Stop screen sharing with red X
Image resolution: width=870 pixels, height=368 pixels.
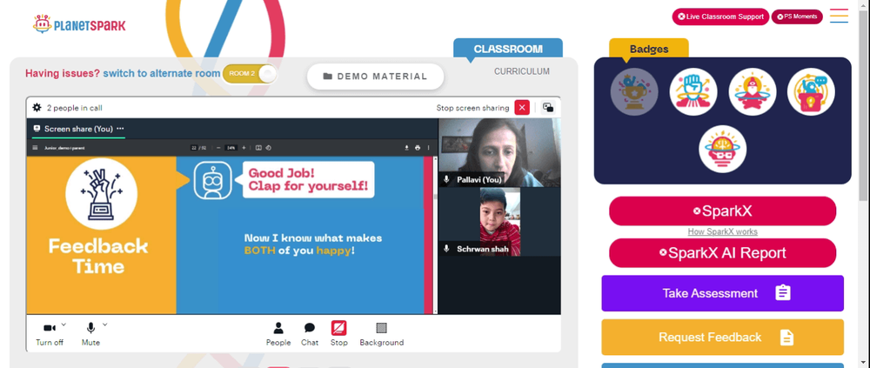[521, 108]
